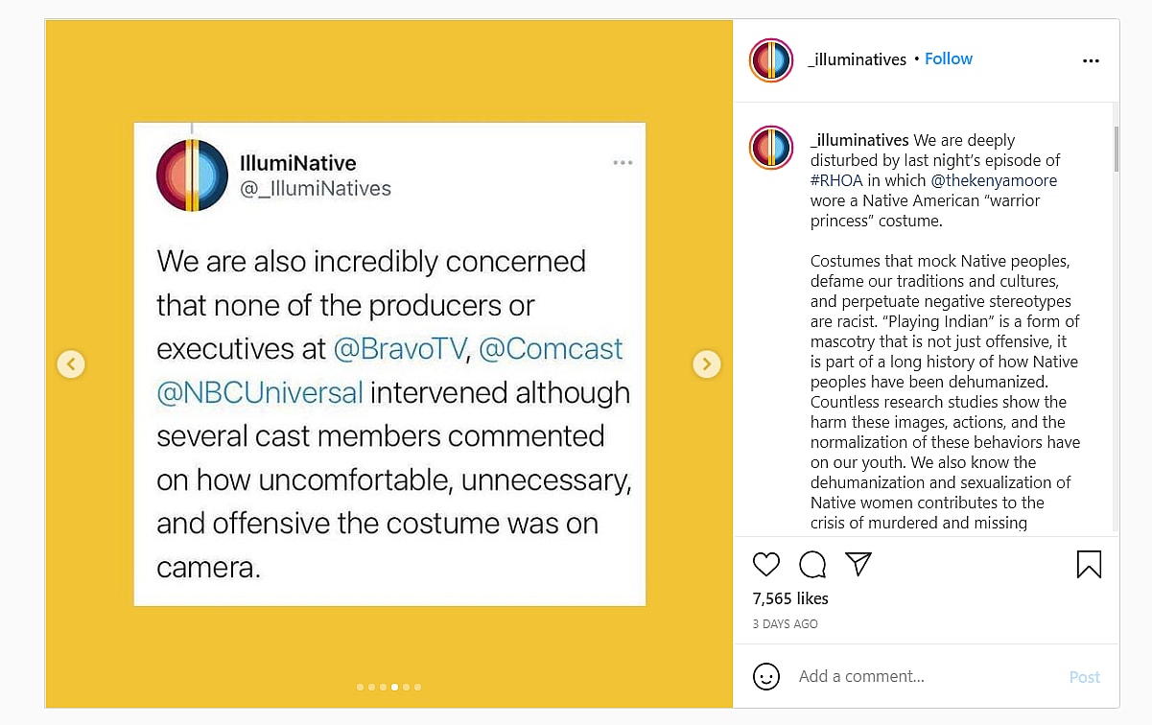Open comments via speech bubble icon
Screen dimensions: 1152x725
[x=812, y=564]
